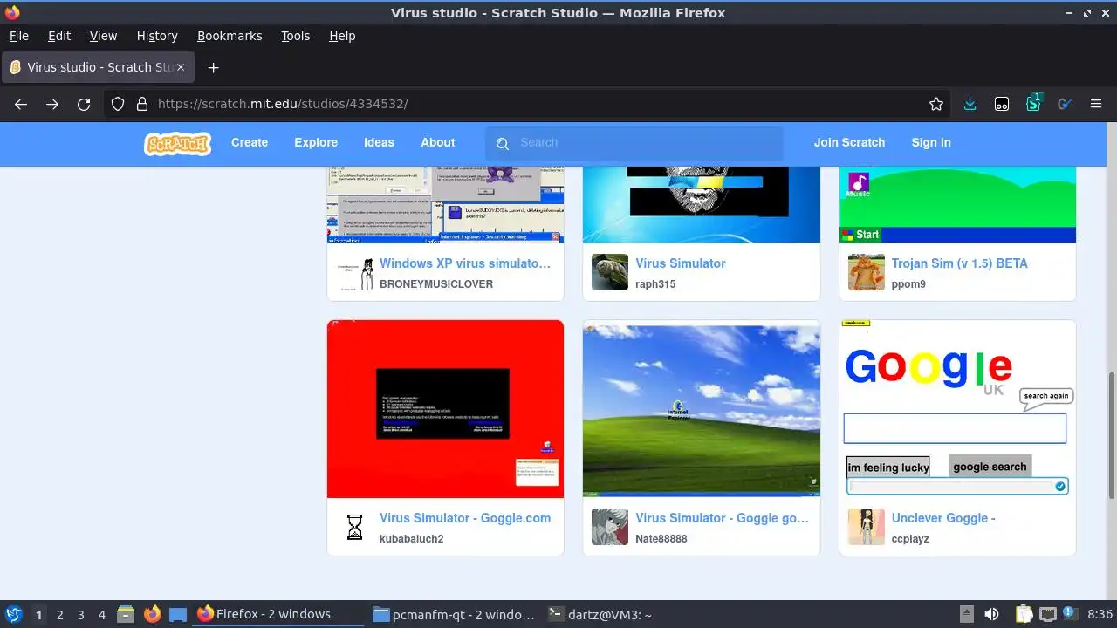Open the Google UK project thumbnail

point(957,409)
